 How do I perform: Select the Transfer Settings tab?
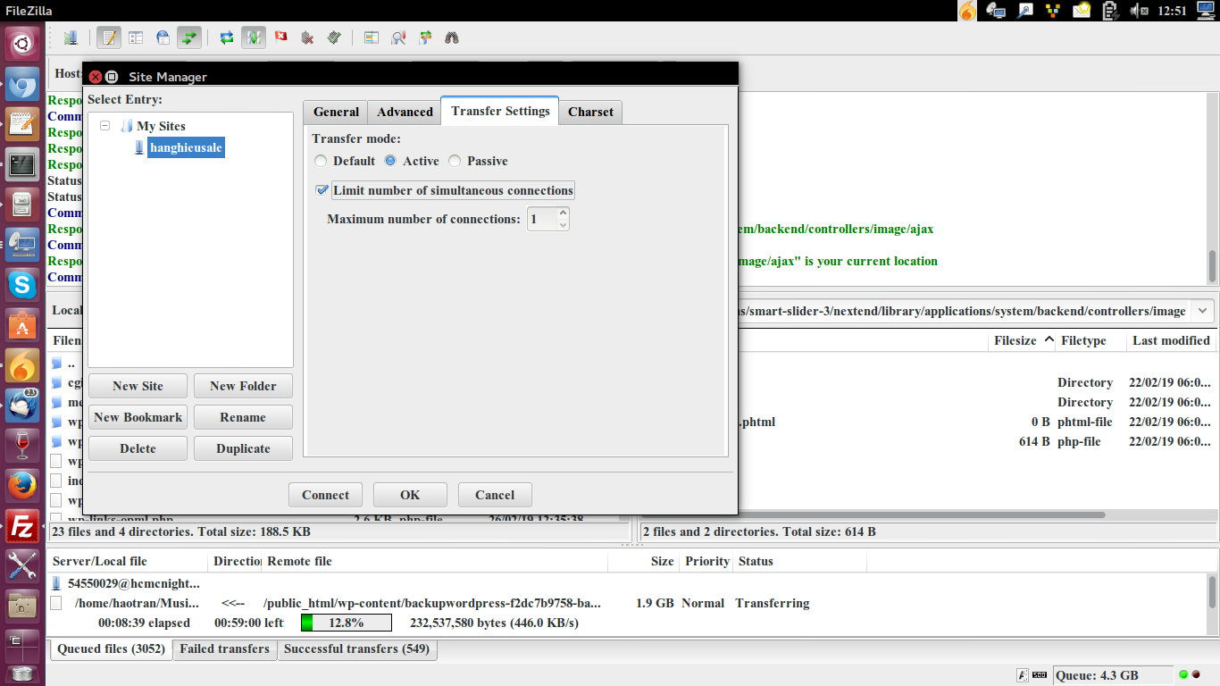[x=500, y=111]
